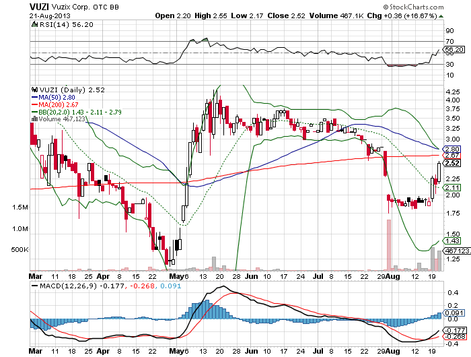This screenshot has width=471, height=357.
Task: Click the MA(200) 2.67 legend text
Action: 59,105
